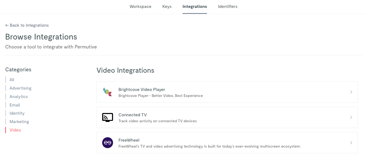Click the 'Browse Integrations' heading
The width and height of the screenshot is (365, 168).
coord(41,37)
